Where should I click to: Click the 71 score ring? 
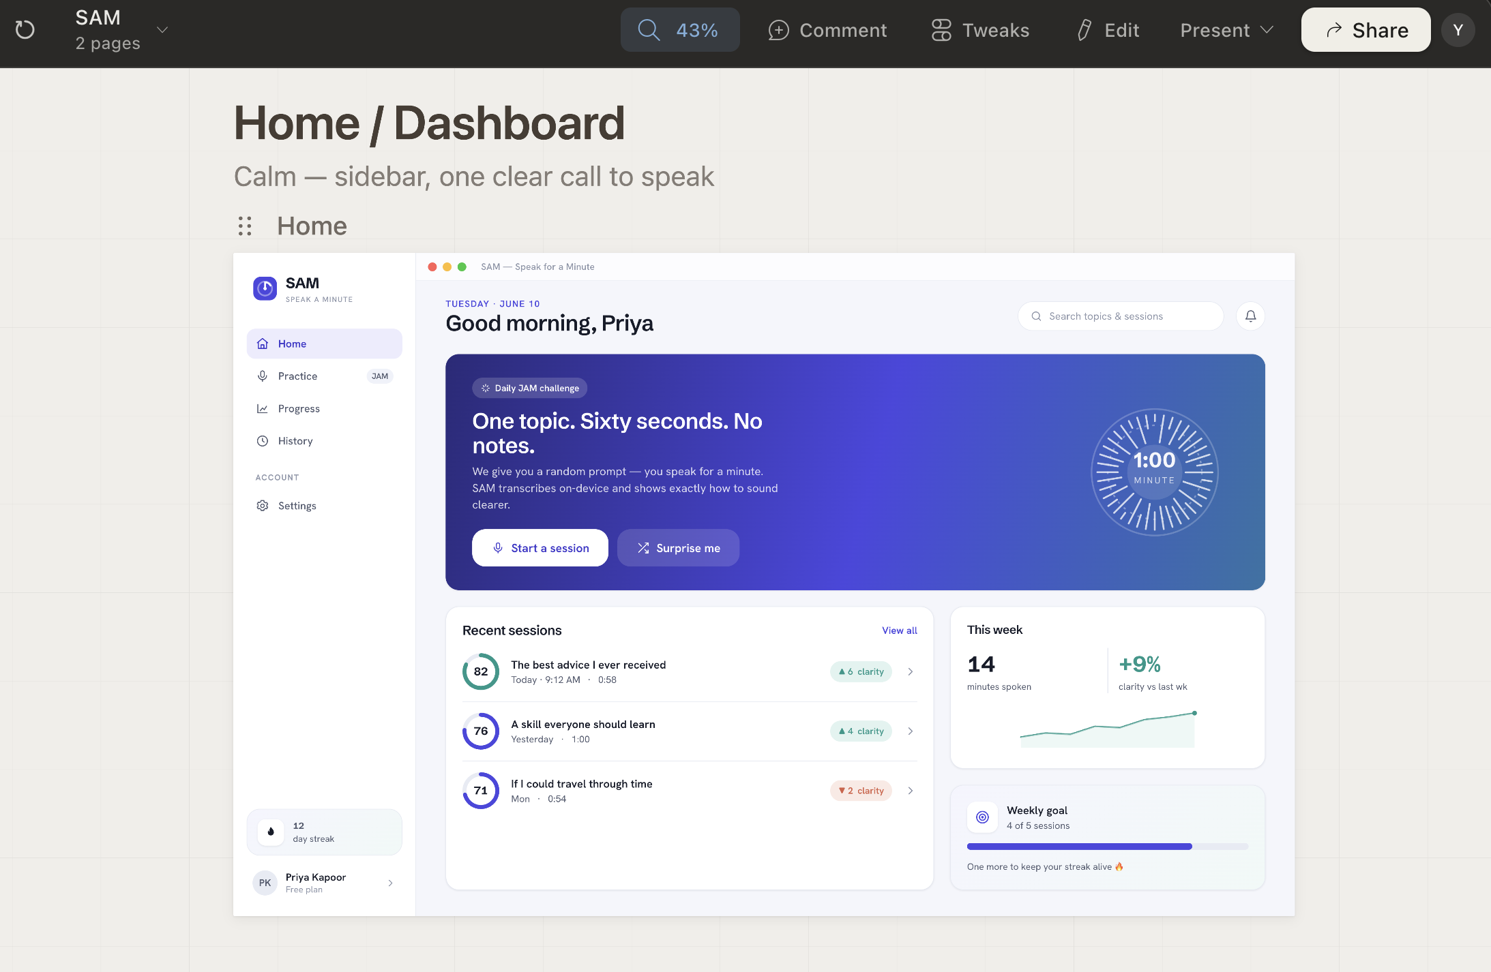point(481,791)
